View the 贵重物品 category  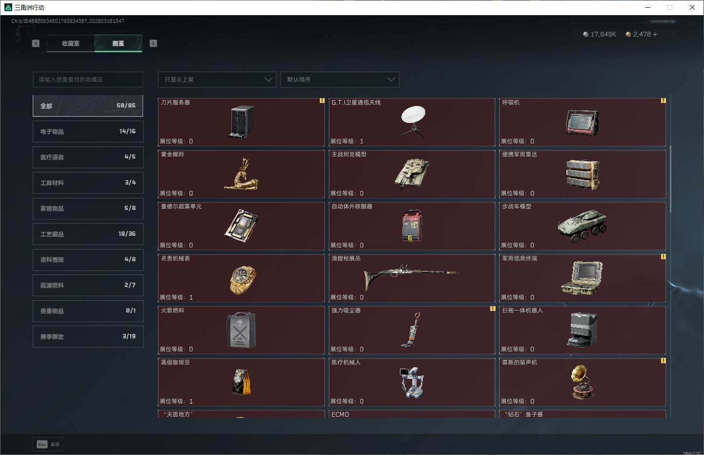(x=88, y=311)
